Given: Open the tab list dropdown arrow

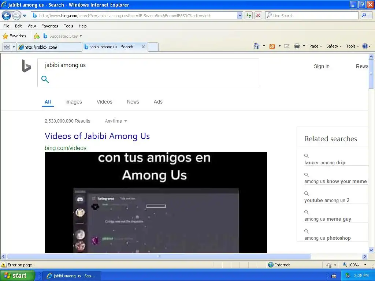Looking at the screenshot, I should (x=14, y=47).
